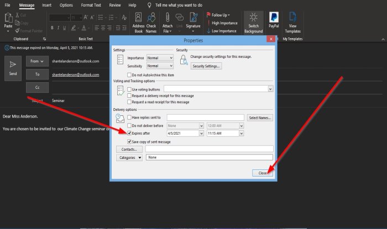This screenshot has height=229, width=387.
Task: Click the Contacts text field
Action: [210, 149]
